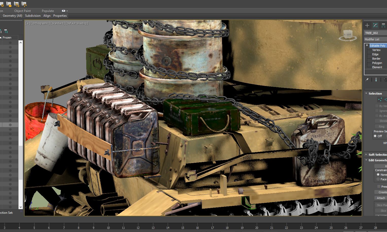Open the Align ribbon panel

tap(47, 16)
